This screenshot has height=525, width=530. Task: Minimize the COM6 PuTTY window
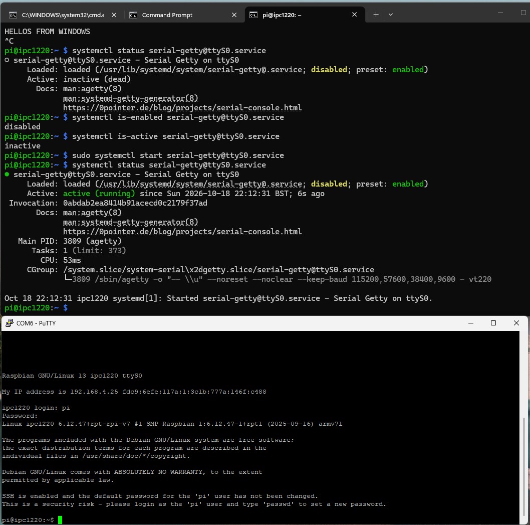470,323
